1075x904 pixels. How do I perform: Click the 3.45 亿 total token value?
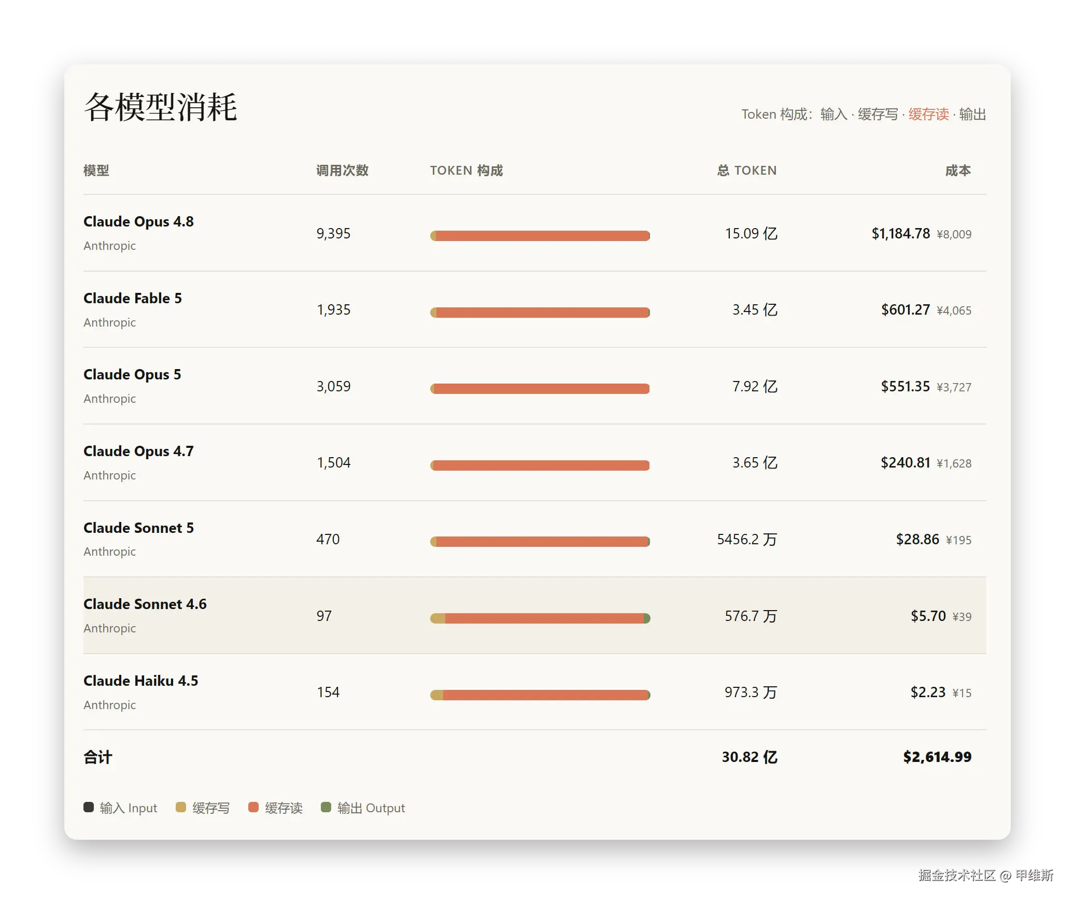[755, 310]
